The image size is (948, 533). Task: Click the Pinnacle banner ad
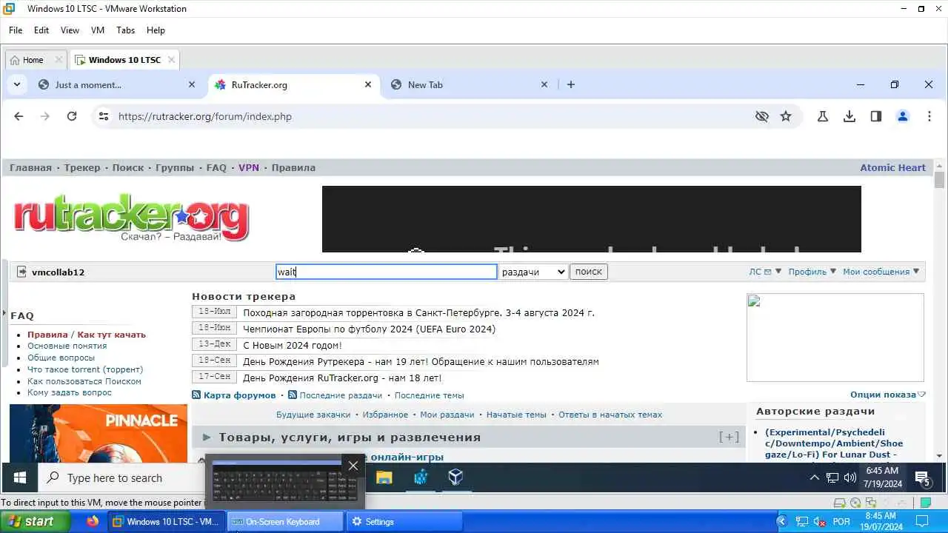99,434
